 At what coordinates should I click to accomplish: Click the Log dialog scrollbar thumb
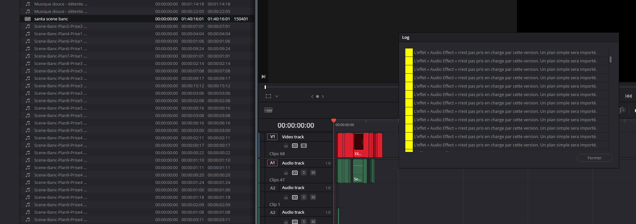(610, 59)
